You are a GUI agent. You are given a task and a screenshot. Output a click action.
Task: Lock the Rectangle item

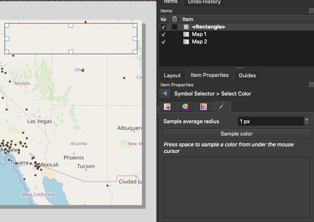175,27
